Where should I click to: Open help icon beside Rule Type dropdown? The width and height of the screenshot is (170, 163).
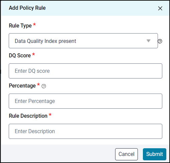[160, 41]
